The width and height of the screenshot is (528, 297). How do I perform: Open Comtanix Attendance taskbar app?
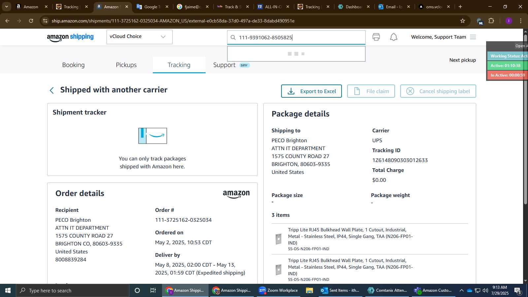click(387, 290)
